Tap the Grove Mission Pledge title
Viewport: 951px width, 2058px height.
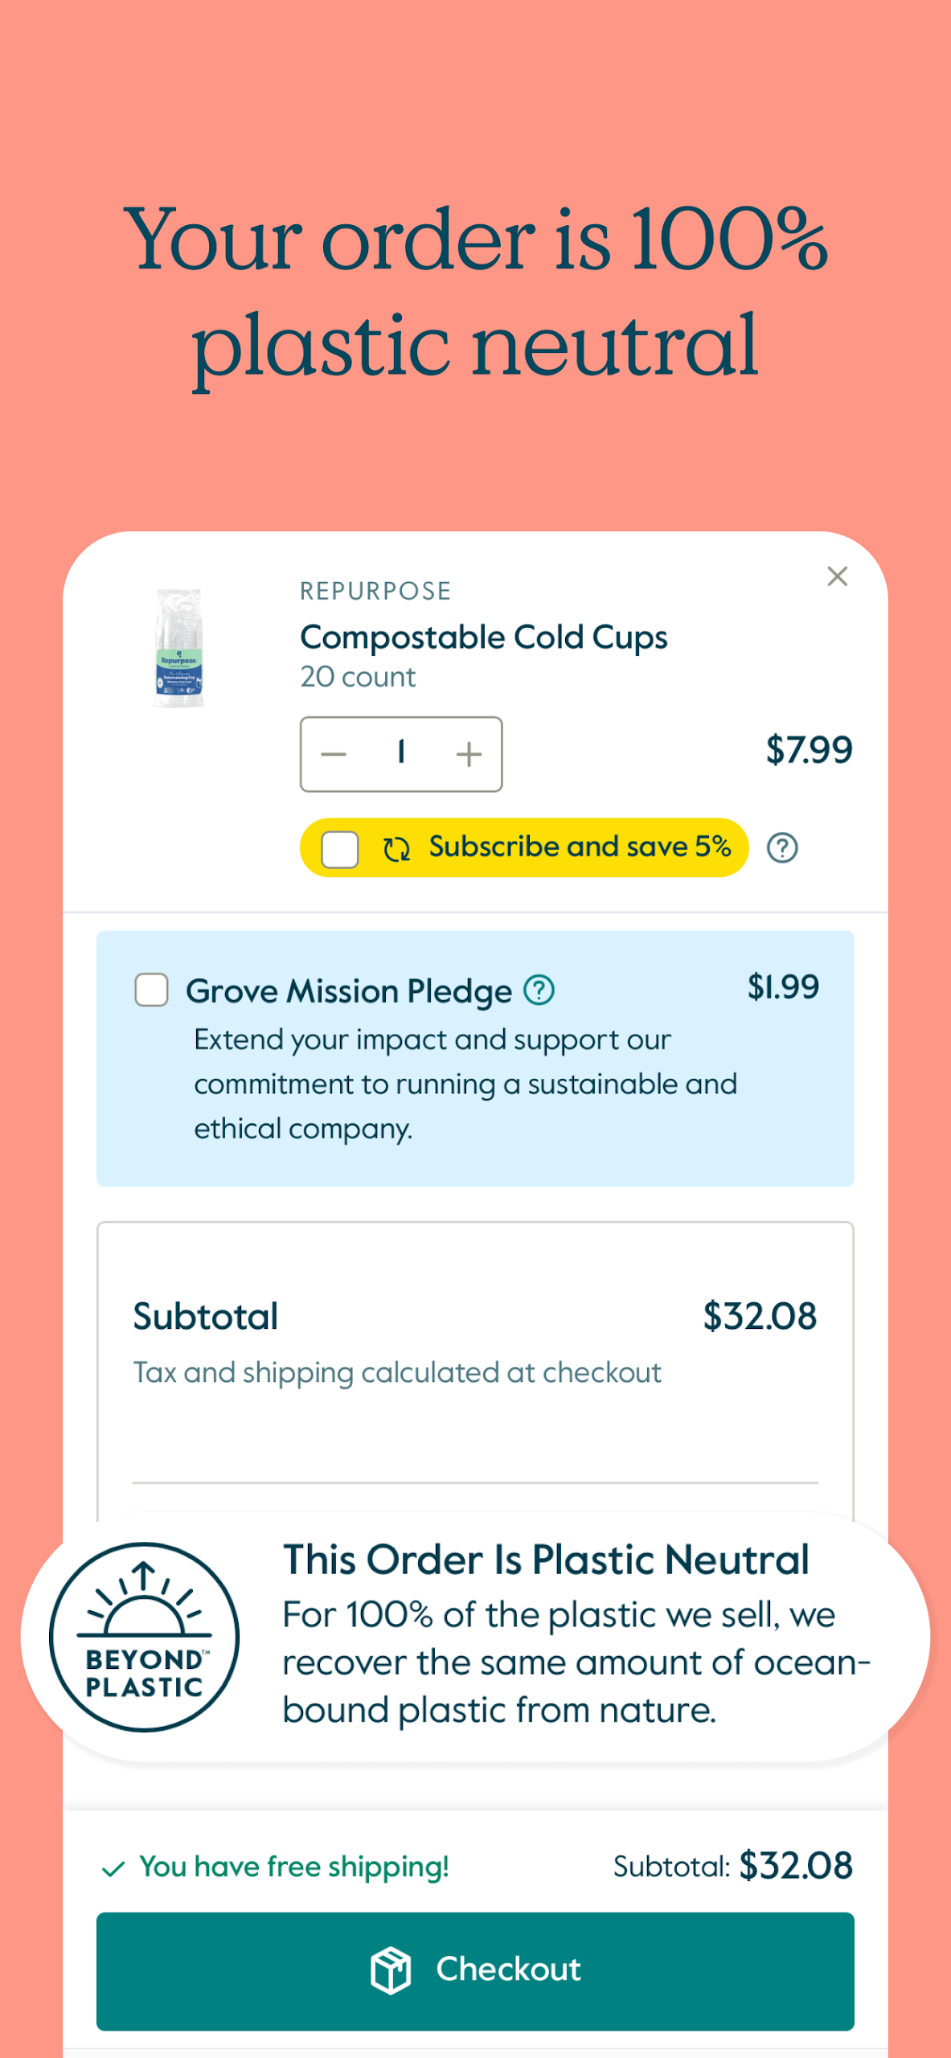(349, 991)
